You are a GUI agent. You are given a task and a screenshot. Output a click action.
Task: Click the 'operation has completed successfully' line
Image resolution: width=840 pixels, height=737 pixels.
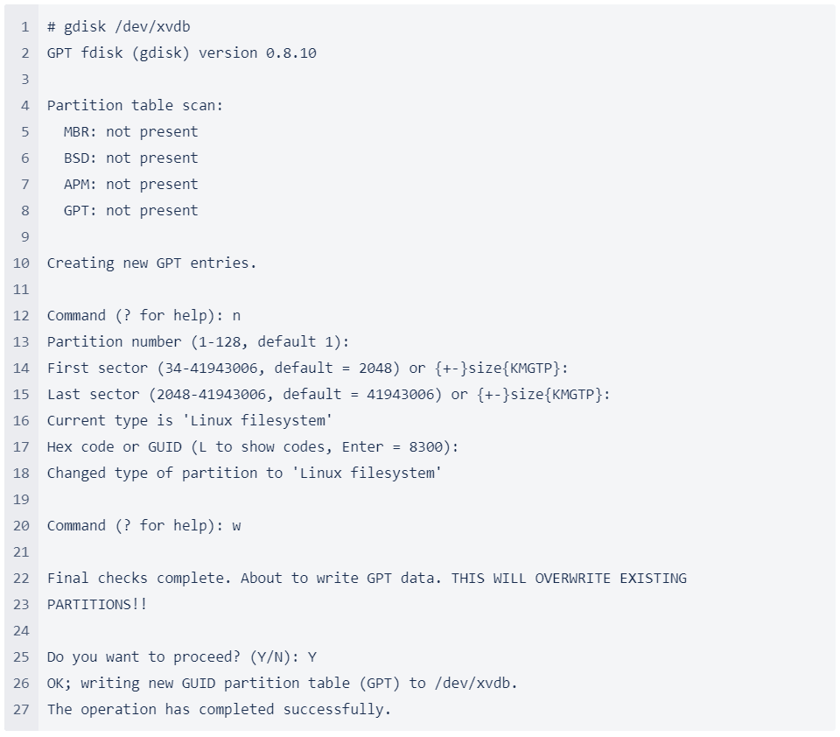pyautogui.click(x=219, y=709)
